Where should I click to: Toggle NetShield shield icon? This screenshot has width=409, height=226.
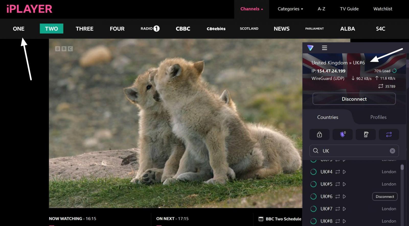click(343, 135)
